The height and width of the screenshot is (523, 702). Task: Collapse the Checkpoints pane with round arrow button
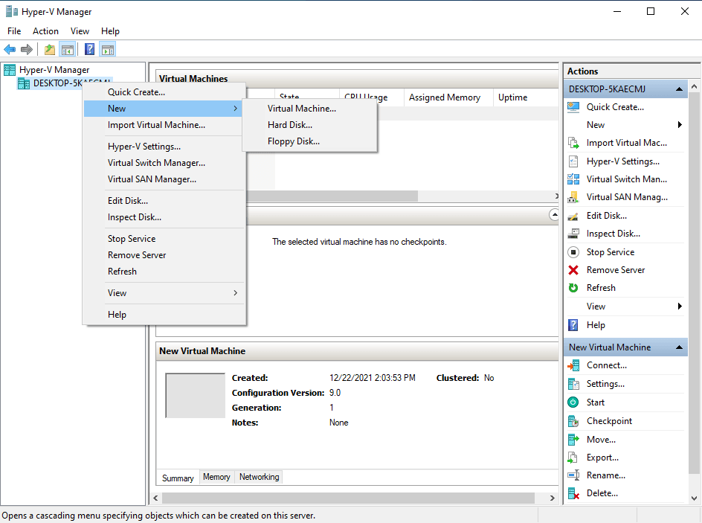coord(554,215)
